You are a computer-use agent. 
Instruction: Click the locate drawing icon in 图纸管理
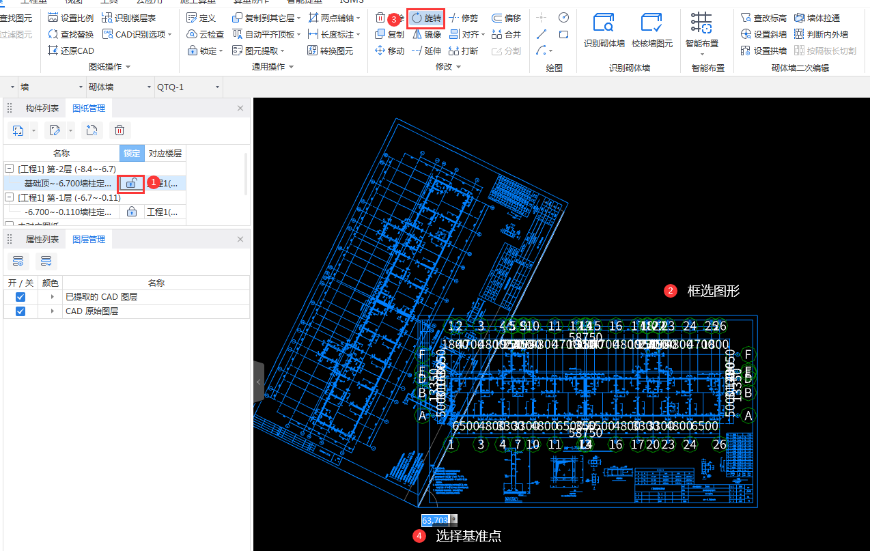pos(91,130)
